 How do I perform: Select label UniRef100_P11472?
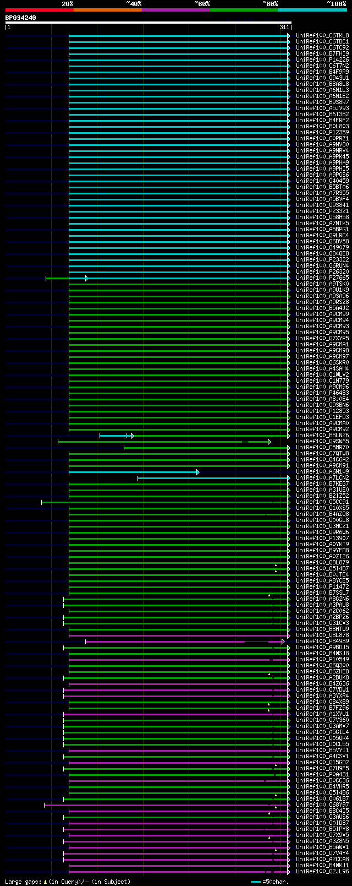(x=322, y=586)
